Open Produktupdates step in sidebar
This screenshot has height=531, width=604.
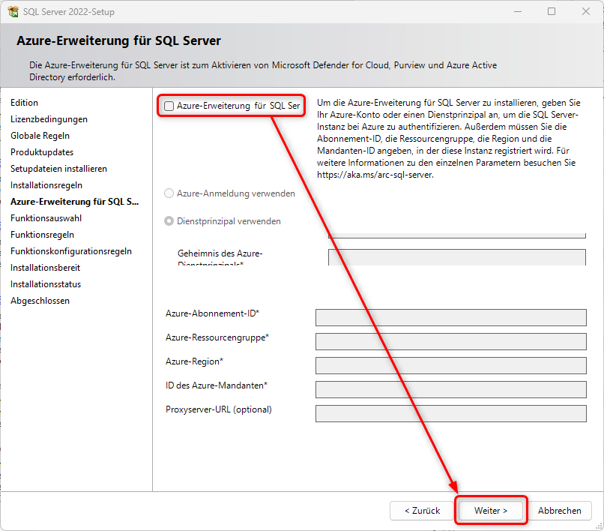click(x=42, y=152)
